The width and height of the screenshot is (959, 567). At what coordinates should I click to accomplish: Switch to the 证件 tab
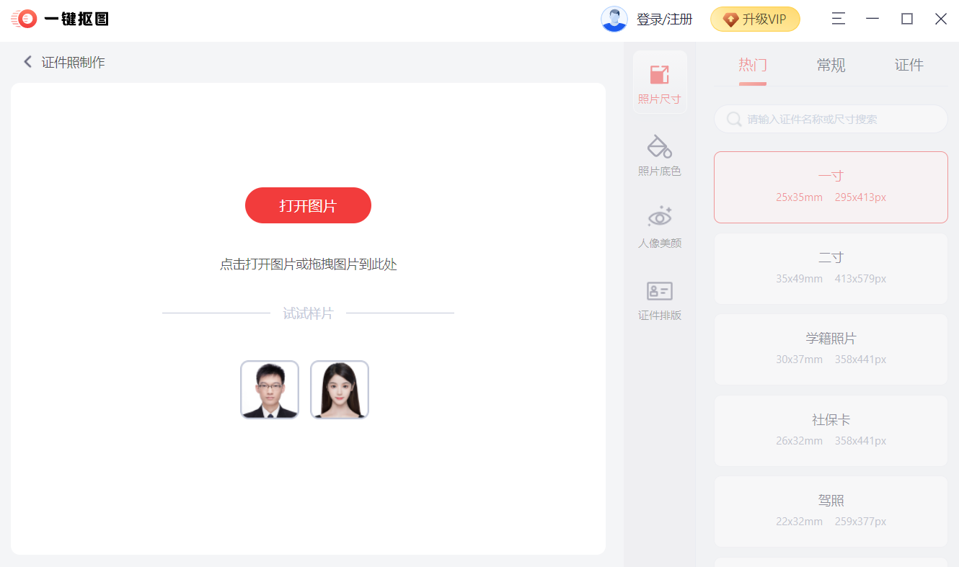(x=909, y=65)
